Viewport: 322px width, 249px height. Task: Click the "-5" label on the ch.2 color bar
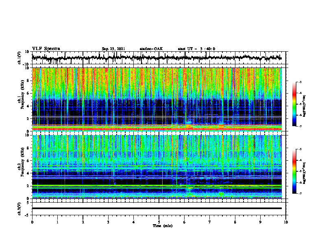[x=300, y=171]
